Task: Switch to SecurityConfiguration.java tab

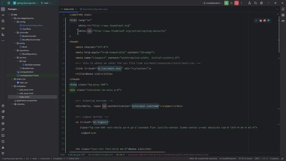Action: 93,9
